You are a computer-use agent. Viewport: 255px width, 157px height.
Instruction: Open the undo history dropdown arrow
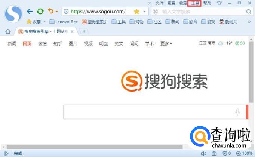(57, 12)
